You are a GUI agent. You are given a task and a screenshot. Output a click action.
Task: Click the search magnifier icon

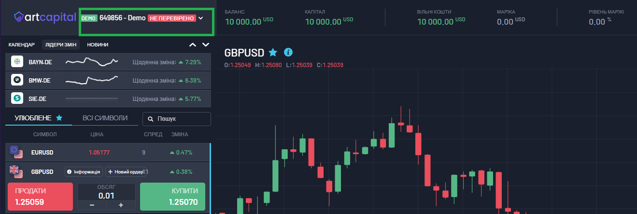click(151, 119)
